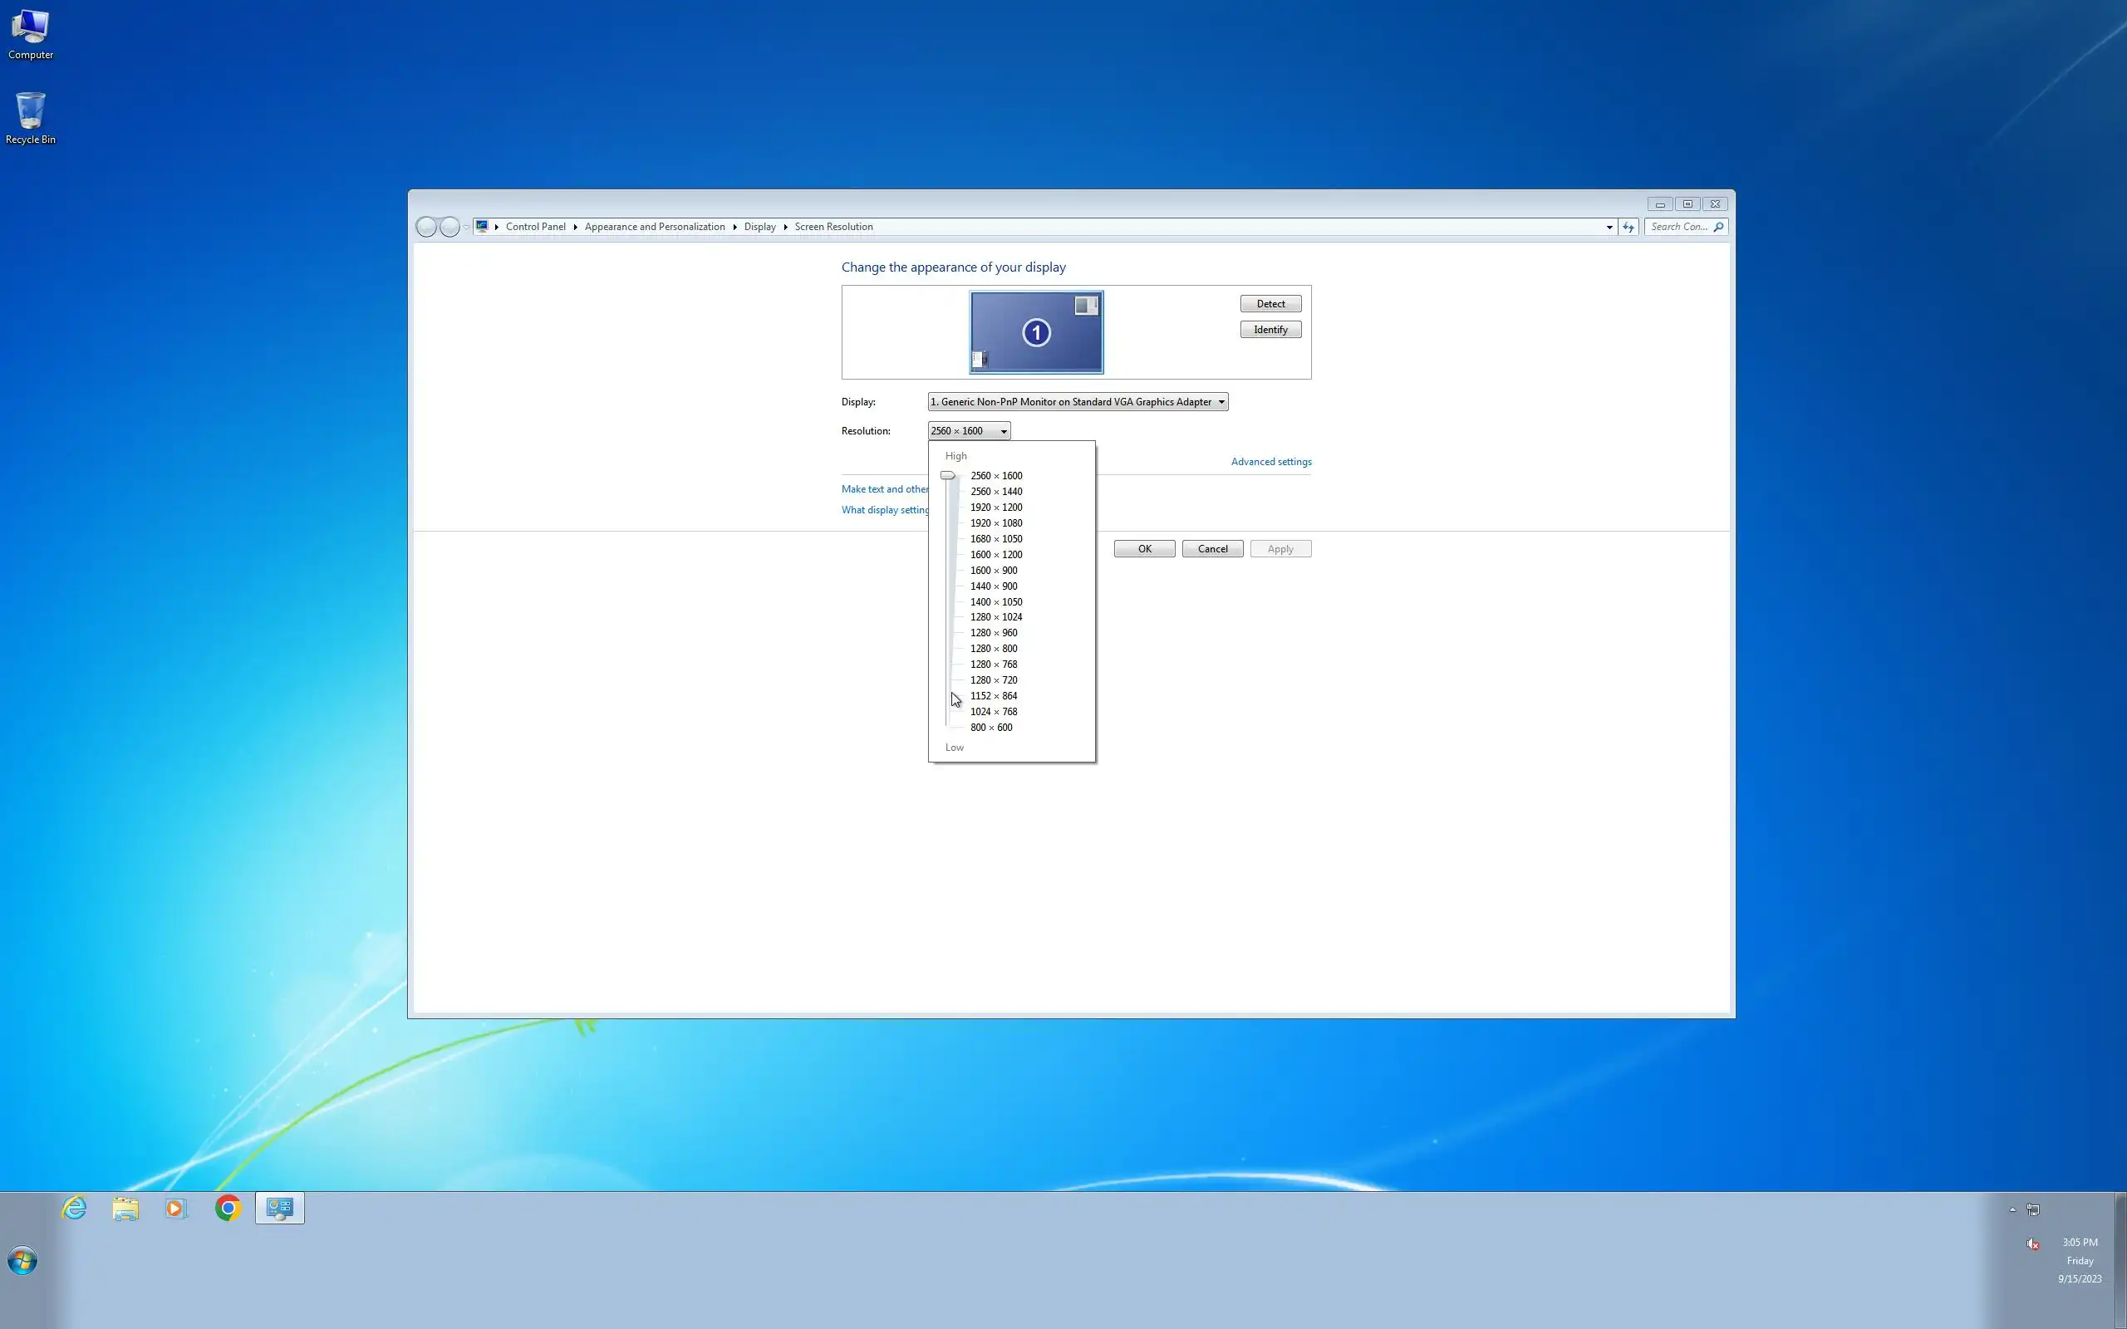The image size is (2127, 1329).
Task: Open the Advanced settings link
Action: pyautogui.click(x=1271, y=462)
